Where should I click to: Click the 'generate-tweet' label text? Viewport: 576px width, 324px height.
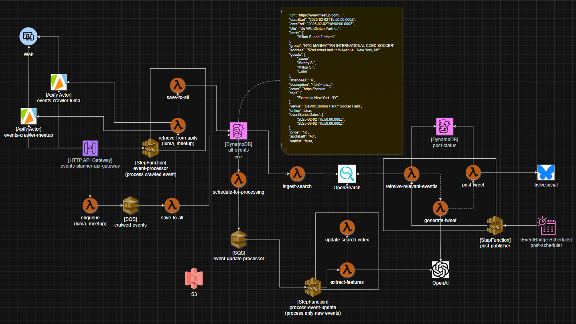[440, 221]
